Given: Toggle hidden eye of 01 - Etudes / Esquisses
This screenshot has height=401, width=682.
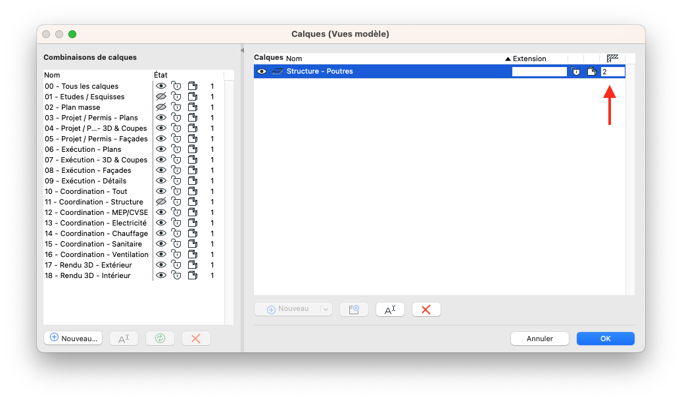Looking at the screenshot, I should click(161, 97).
